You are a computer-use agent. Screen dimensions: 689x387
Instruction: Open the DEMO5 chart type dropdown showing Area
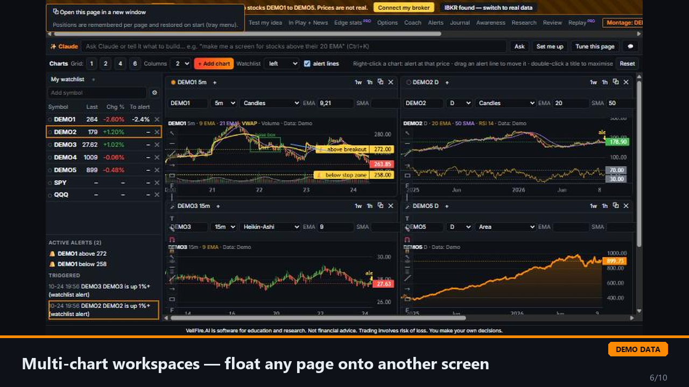click(x=505, y=227)
